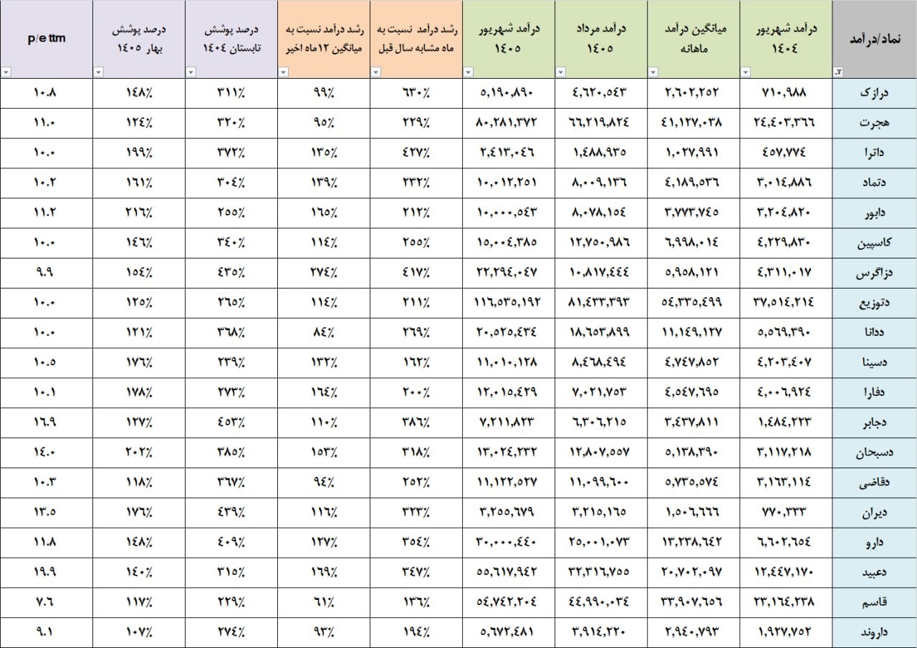Open filter dropdown for درصد پوشش تابستان ۱۴۰۴

pyautogui.click(x=191, y=72)
